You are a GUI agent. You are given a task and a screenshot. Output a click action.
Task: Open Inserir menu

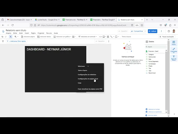click(27, 33)
